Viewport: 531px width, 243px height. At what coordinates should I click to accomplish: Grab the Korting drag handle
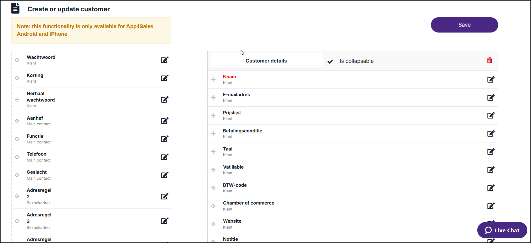[x=17, y=78]
